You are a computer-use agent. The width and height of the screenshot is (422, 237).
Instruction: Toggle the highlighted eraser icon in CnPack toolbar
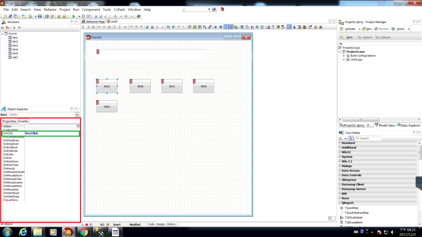click(x=289, y=27)
